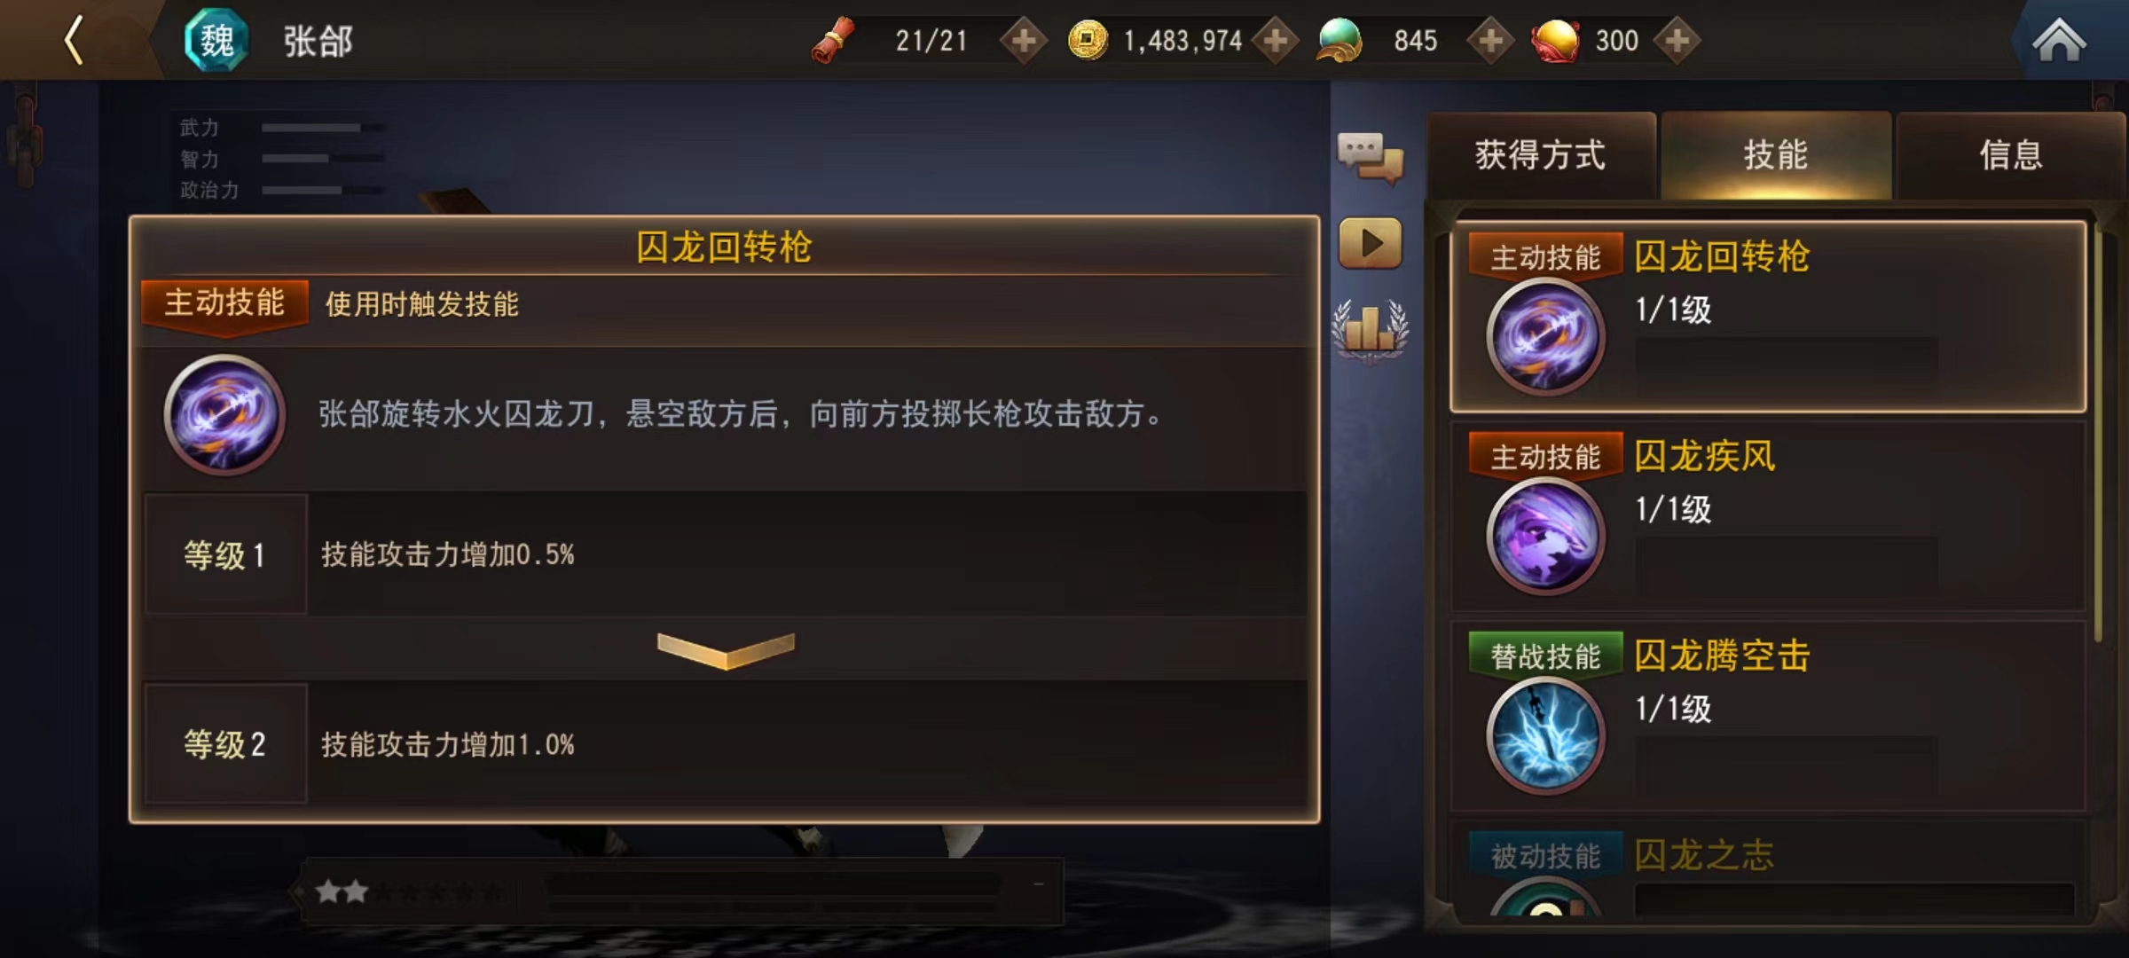
Task: Expand more skill levels with gold chevron
Action: [x=726, y=649]
